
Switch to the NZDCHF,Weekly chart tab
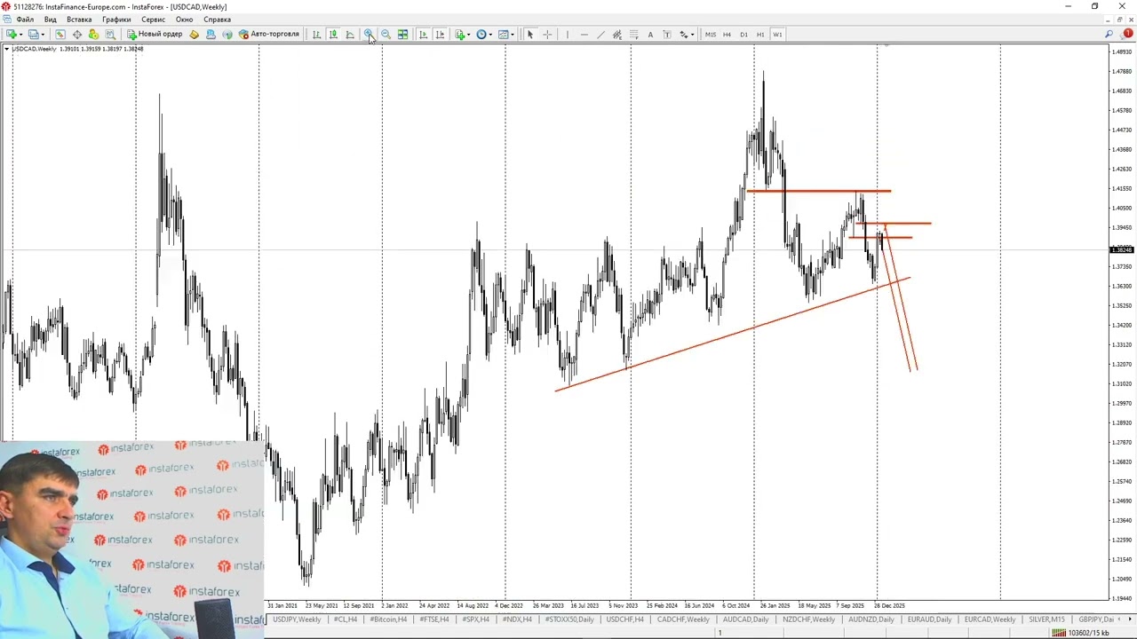pyautogui.click(x=808, y=619)
